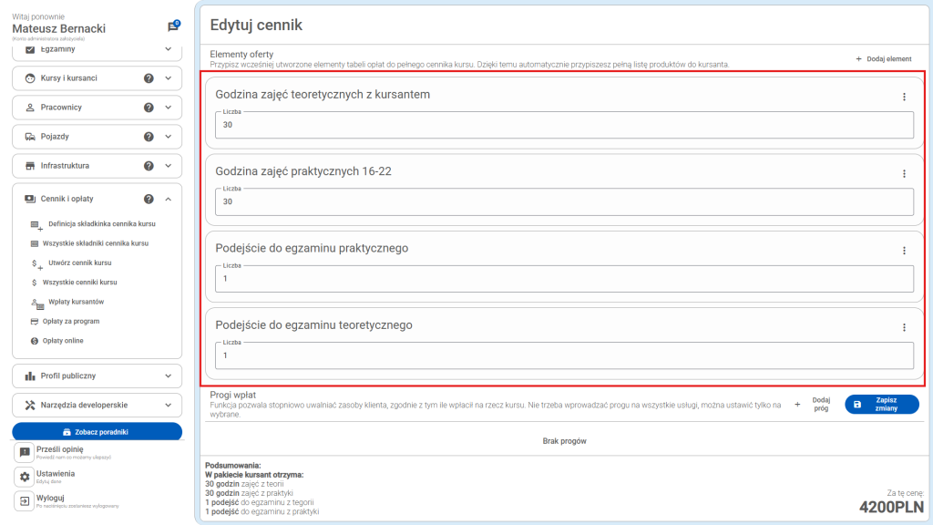Open the messages chat icon with badge

tap(173, 27)
